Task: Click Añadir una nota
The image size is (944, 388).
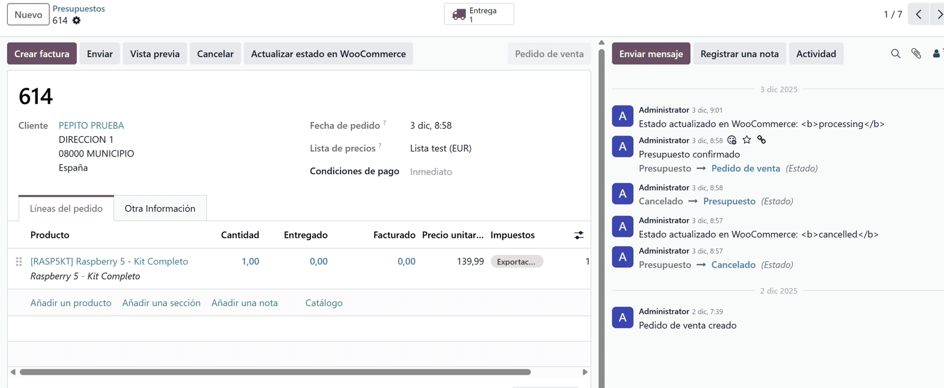Action: point(244,303)
